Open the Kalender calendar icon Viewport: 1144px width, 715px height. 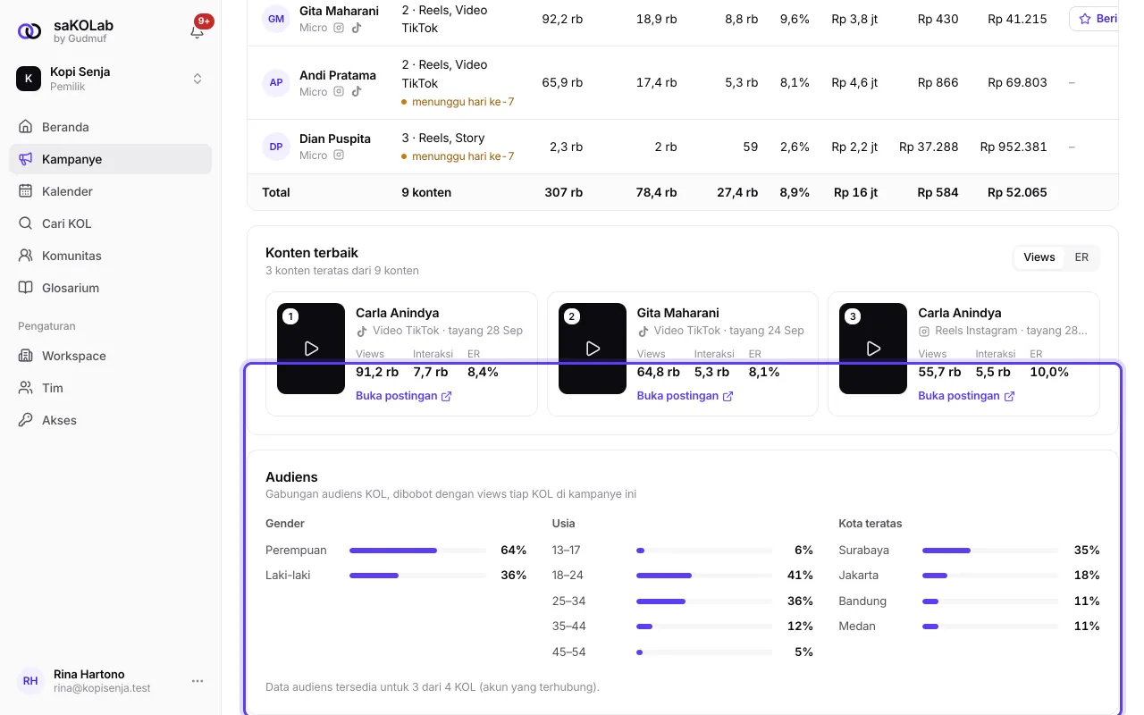(25, 191)
